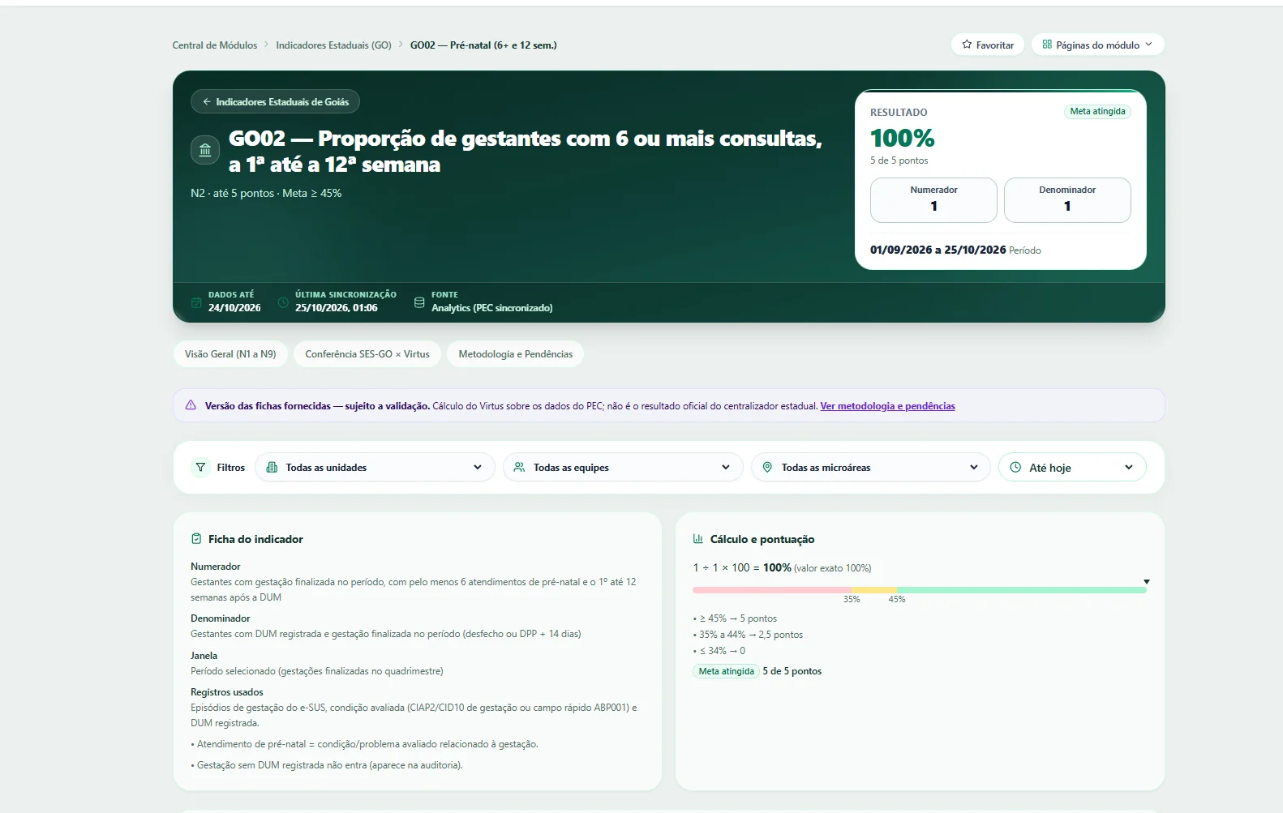The height and width of the screenshot is (813, 1283).
Task: Click the Favoritar button
Action: point(988,45)
